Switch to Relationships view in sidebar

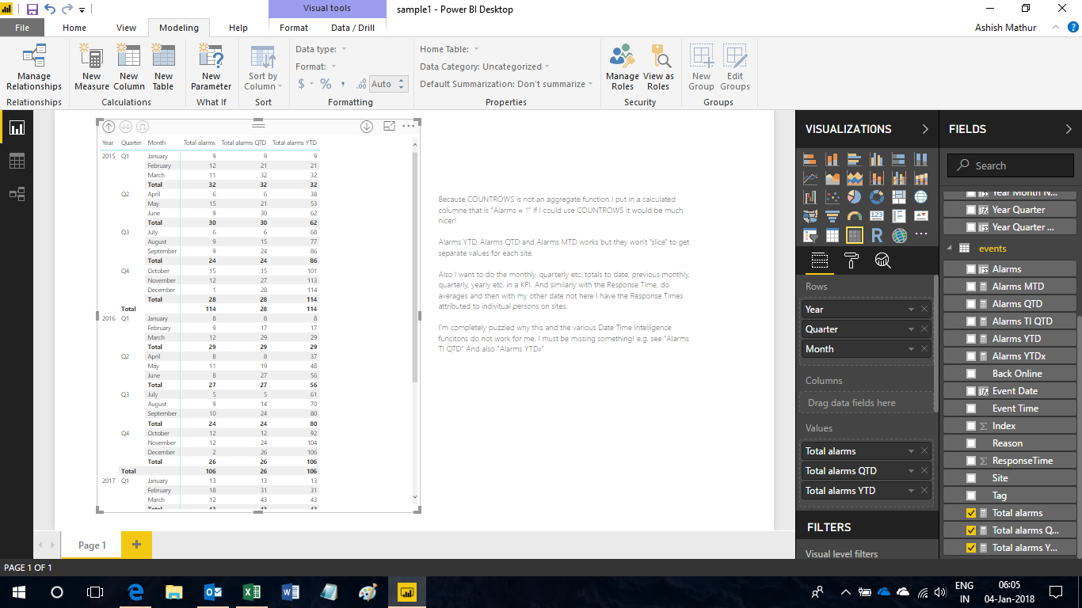[x=17, y=194]
